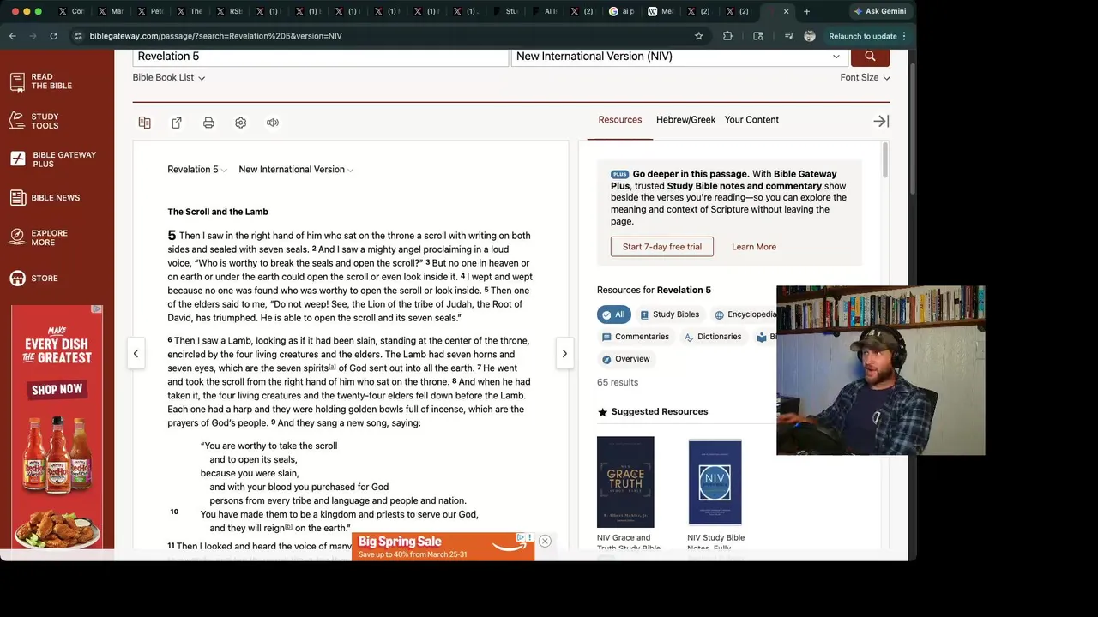Expand the passage New International Version dropdown

tap(296, 170)
